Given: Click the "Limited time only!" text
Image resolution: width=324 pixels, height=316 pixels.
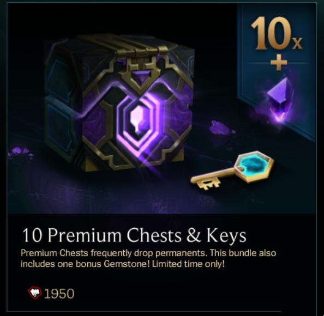Looking at the screenshot, I should 188,264.
